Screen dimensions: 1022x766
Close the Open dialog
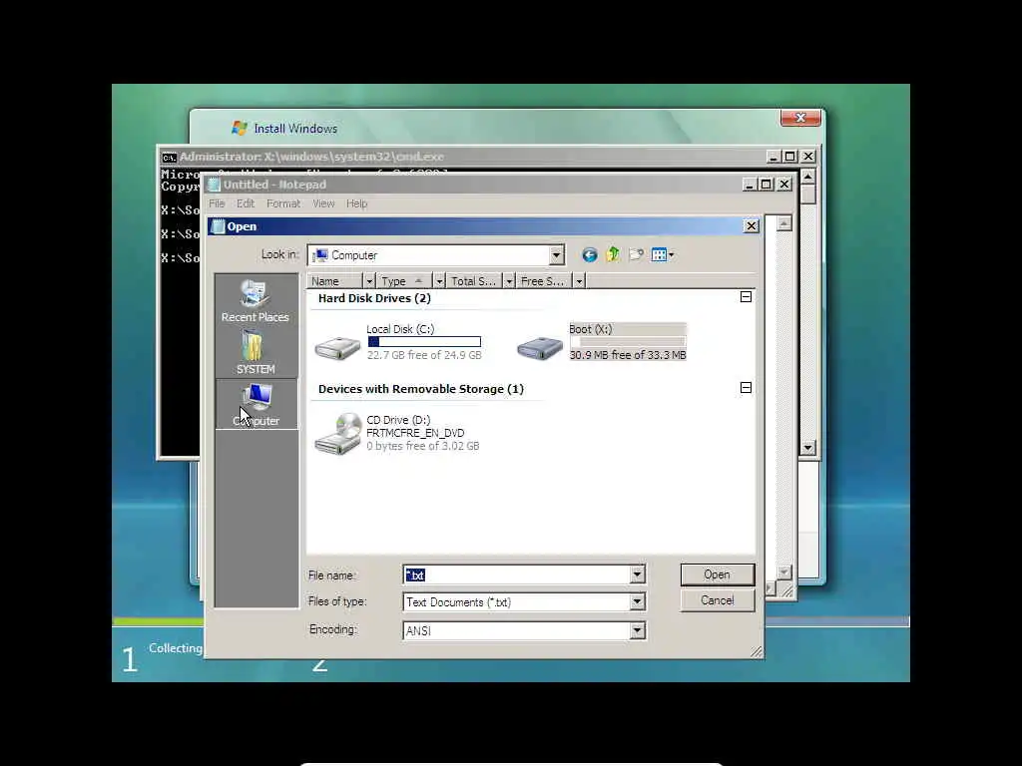[752, 226]
